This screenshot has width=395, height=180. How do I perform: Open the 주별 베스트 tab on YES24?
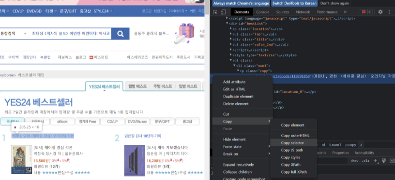[162, 86]
